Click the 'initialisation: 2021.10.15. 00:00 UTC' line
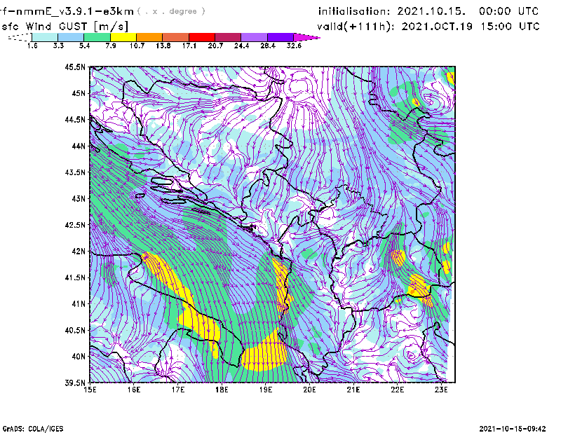561x433 pixels. [428, 11]
